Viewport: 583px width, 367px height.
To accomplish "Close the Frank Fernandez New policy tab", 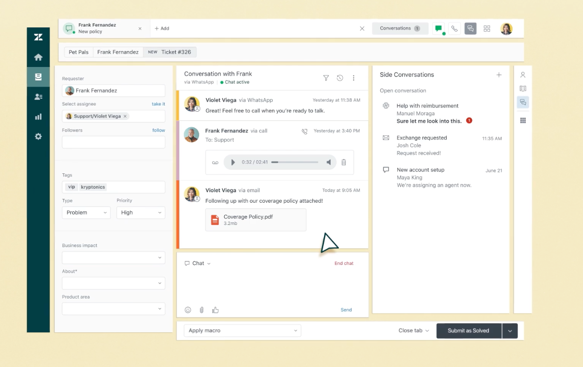I will [x=140, y=28].
